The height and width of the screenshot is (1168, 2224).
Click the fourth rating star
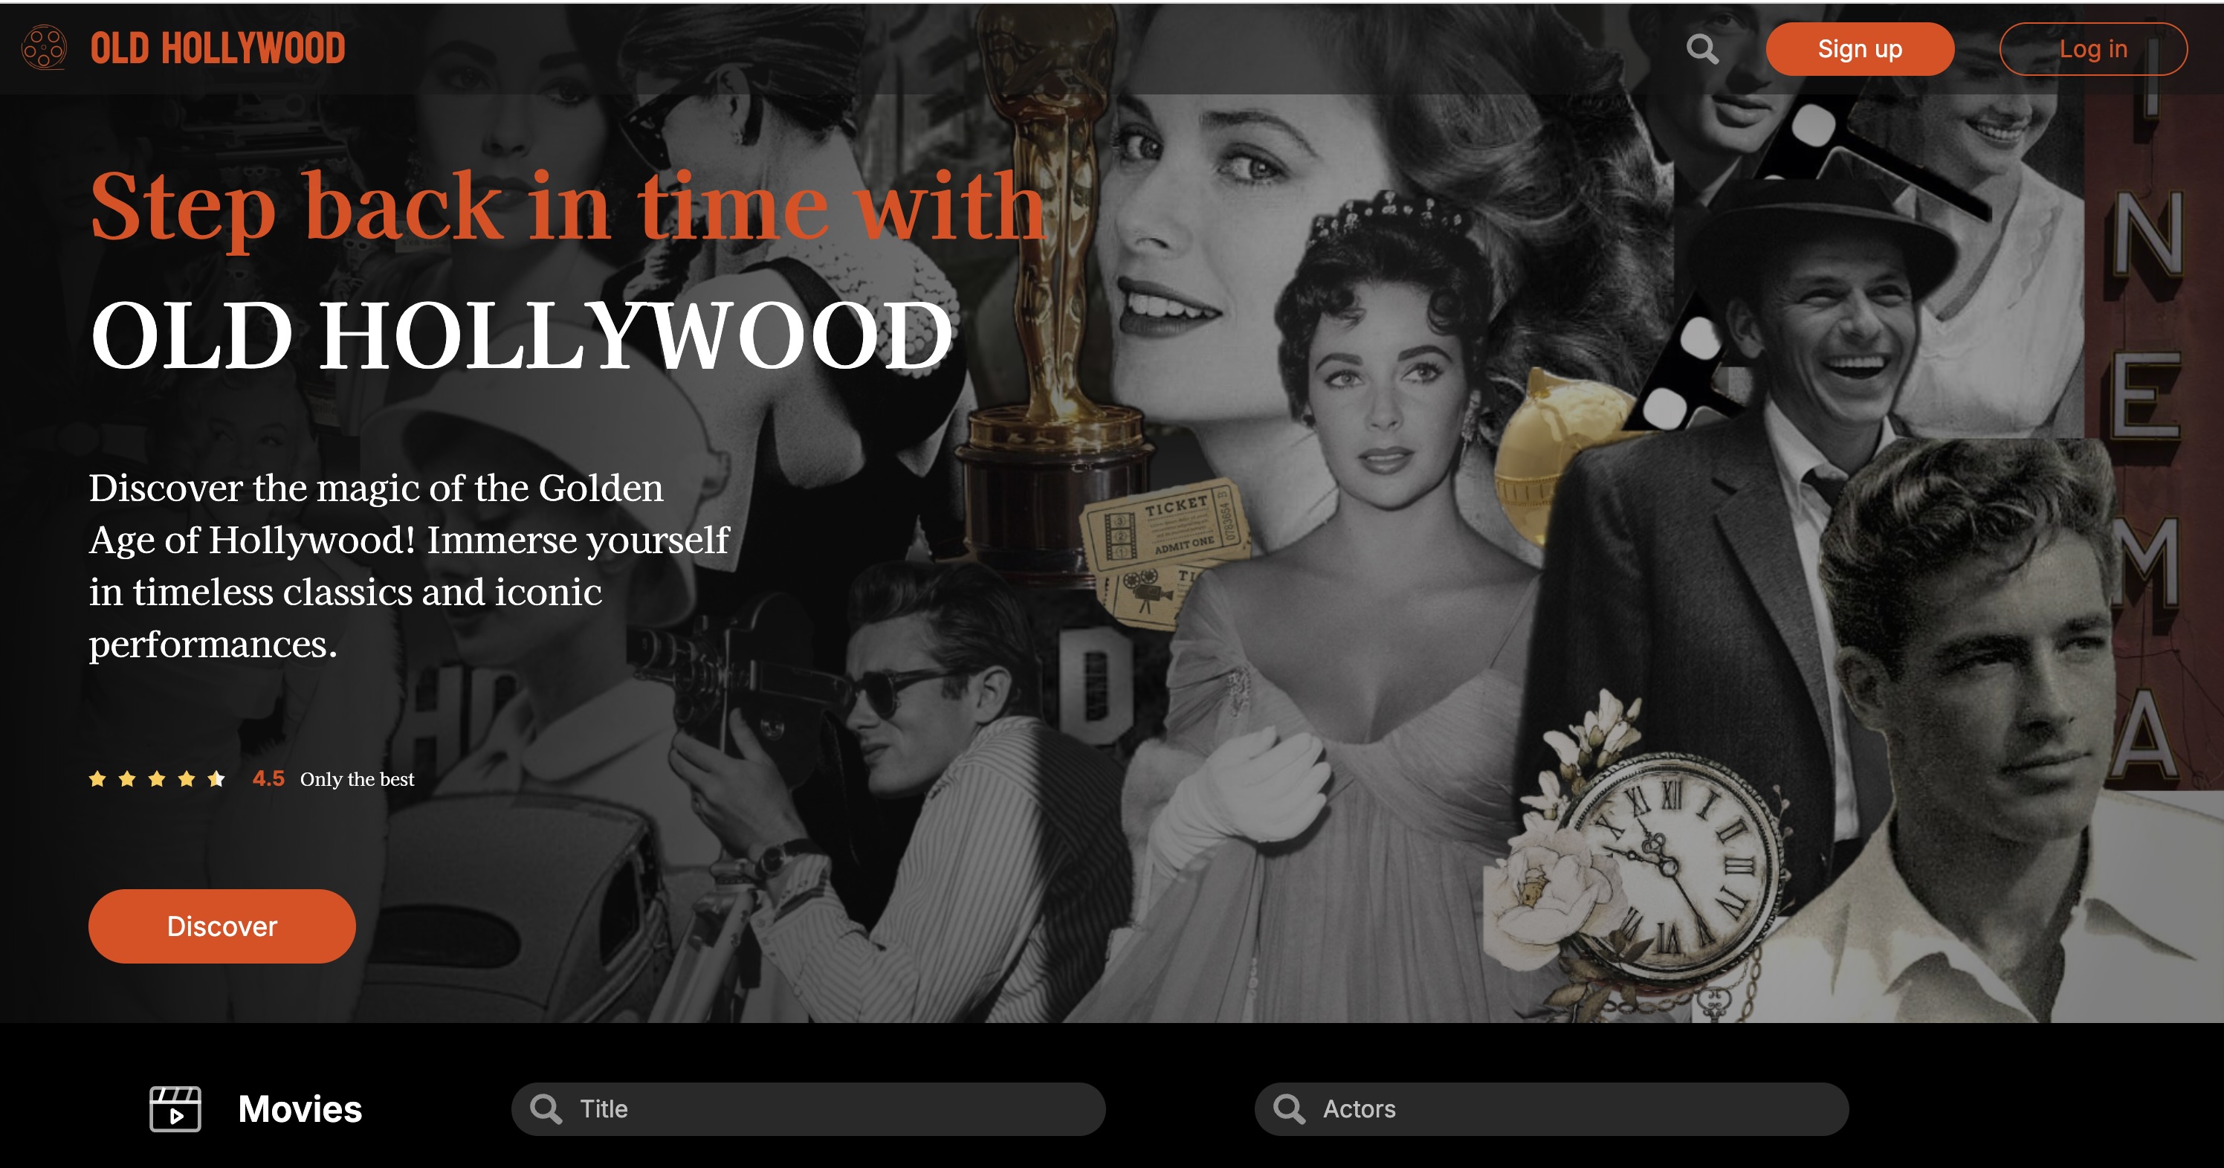186,779
